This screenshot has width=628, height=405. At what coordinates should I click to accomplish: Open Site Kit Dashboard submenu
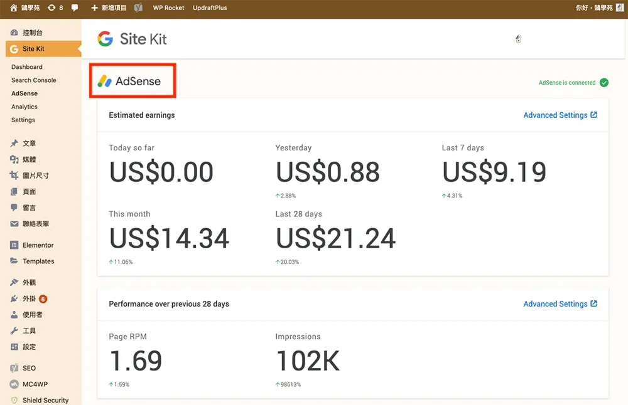pyautogui.click(x=27, y=66)
